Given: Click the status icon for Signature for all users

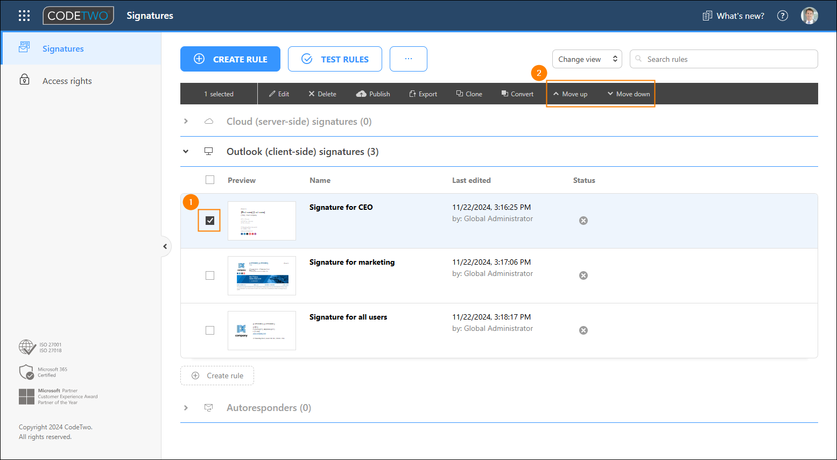Looking at the screenshot, I should coord(583,330).
